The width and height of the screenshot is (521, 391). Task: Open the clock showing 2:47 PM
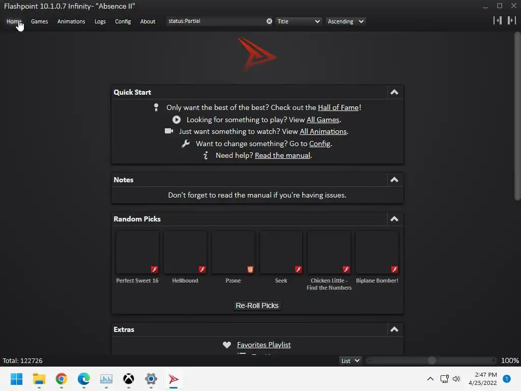click(x=483, y=379)
